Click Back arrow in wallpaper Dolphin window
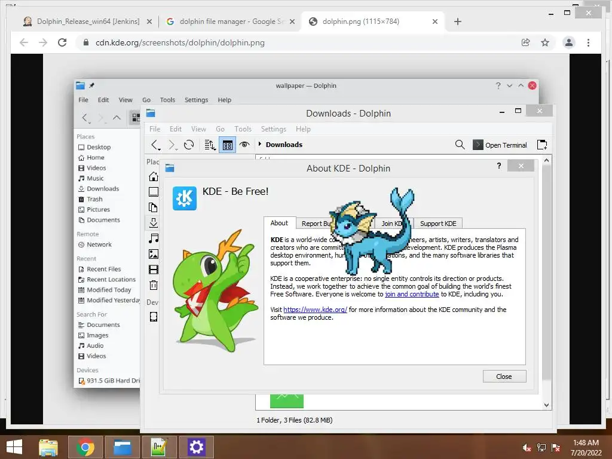The image size is (612, 459). tap(85, 118)
